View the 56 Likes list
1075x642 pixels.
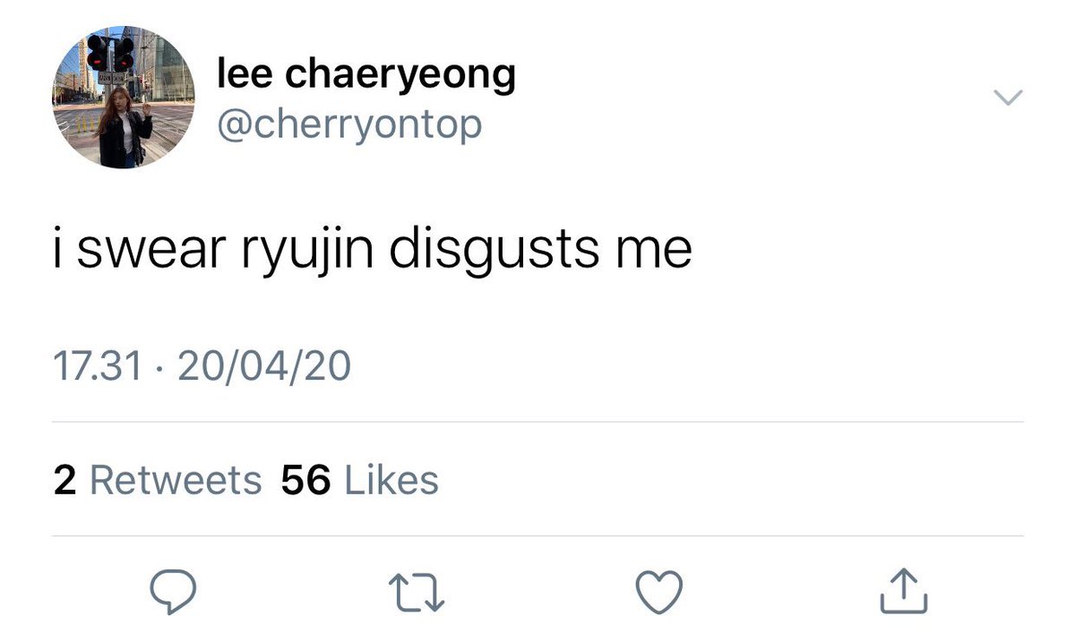(359, 481)
